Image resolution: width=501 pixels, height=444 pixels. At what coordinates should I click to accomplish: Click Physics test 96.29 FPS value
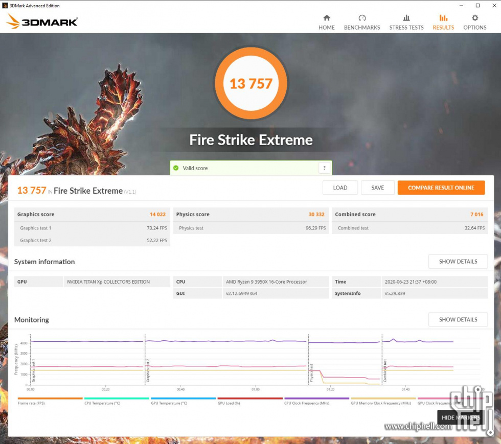pyautogui.click(x=316, y=228)
